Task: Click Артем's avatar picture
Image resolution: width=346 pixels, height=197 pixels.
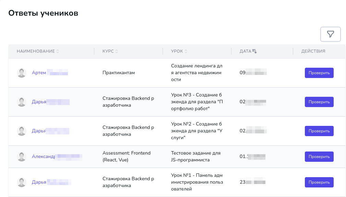Action: point(22,73)
